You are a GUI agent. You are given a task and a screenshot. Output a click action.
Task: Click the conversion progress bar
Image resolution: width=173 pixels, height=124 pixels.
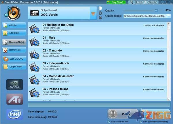tap(99, 105)
